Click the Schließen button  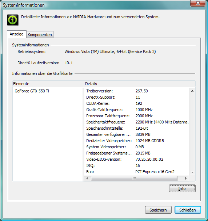click(188, 210)
